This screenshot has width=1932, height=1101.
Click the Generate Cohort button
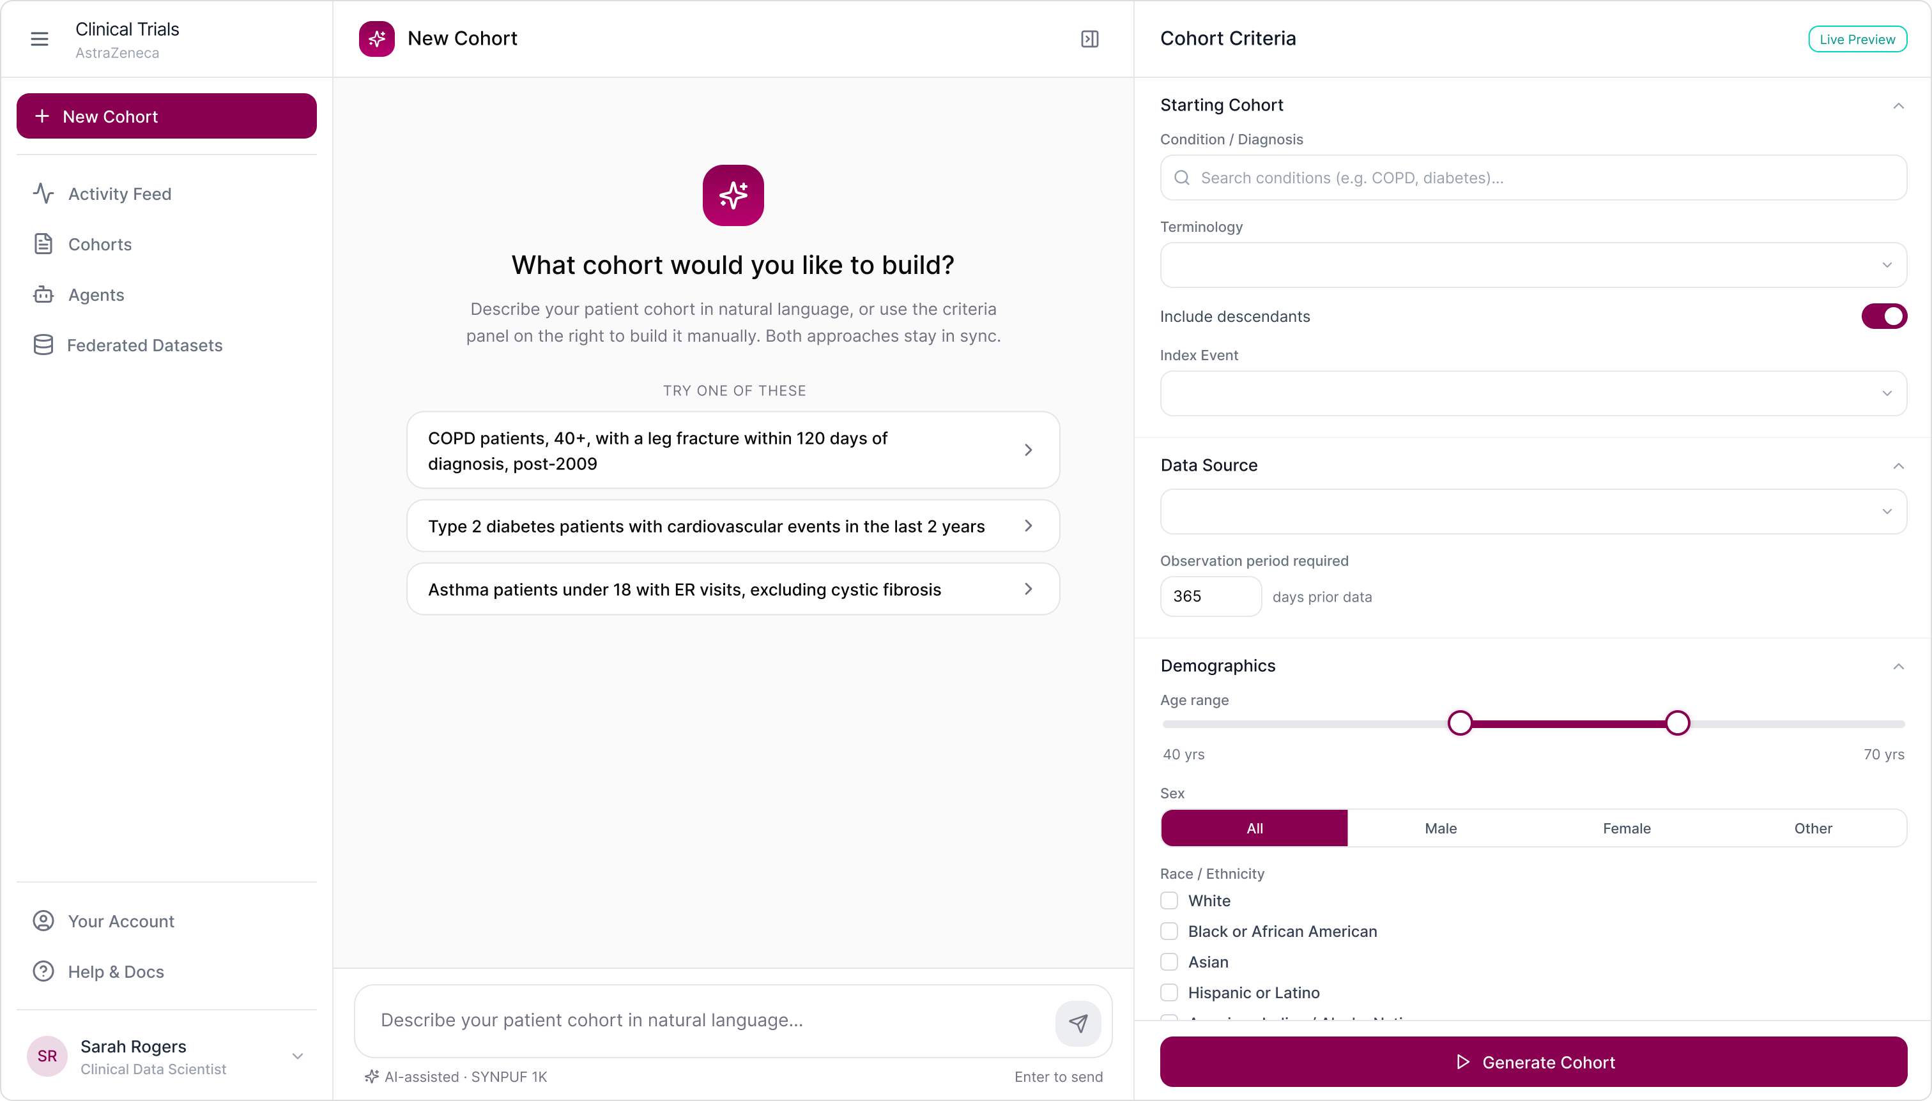click(1533, 1061)
